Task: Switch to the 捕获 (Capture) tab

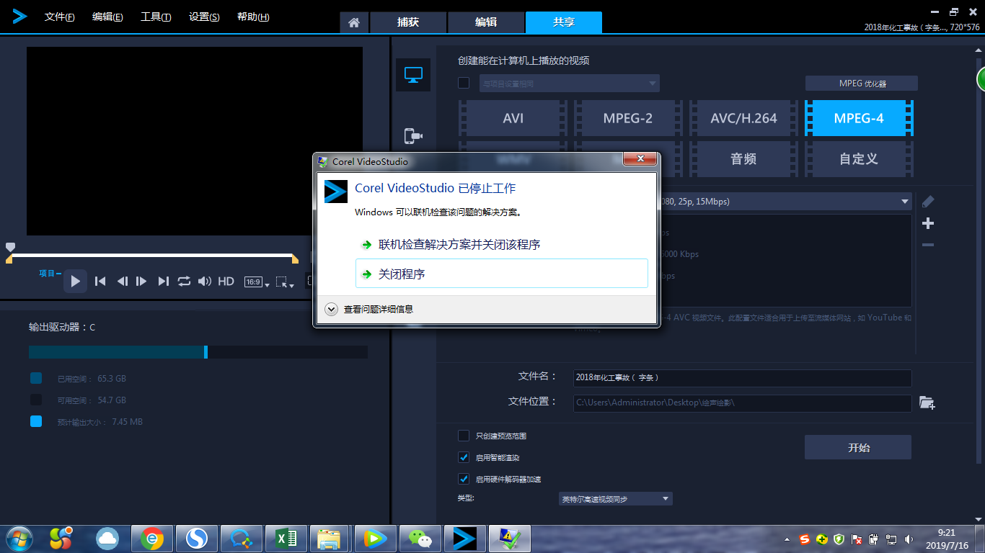Action: [x=408, y=22]
